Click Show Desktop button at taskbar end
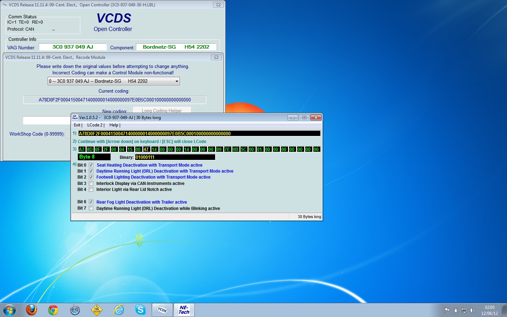The image size is (507, 317). (x=504, y=310)
